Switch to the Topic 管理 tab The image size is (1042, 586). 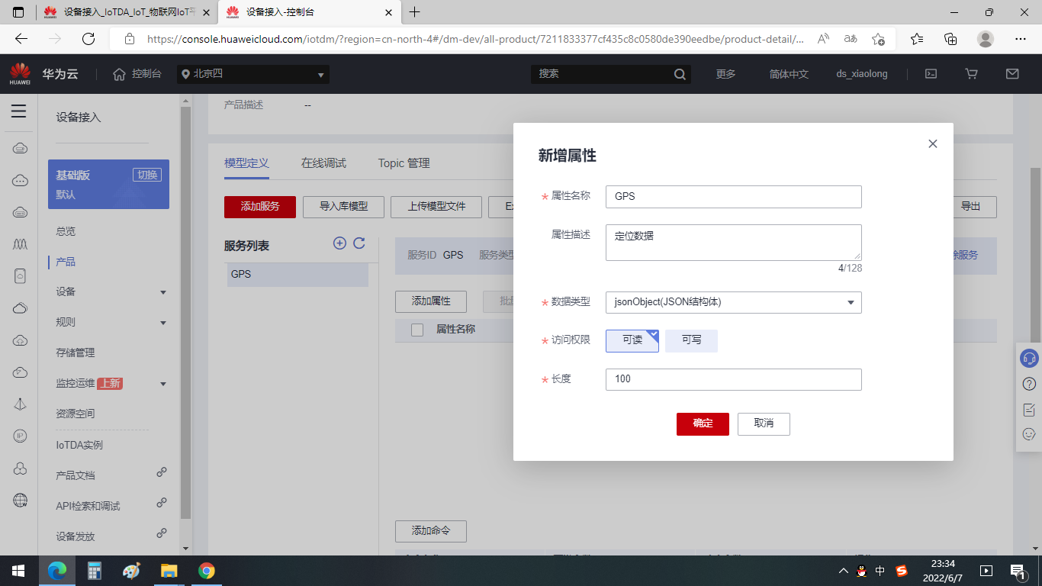(x=404, y=163)
